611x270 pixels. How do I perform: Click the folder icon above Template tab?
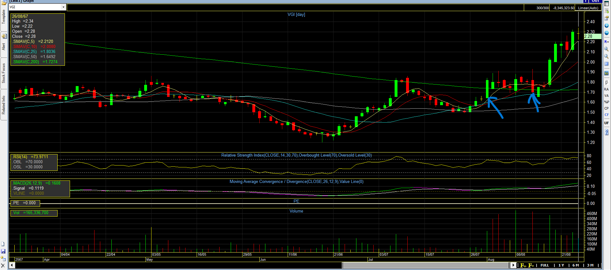click(4, 3)
